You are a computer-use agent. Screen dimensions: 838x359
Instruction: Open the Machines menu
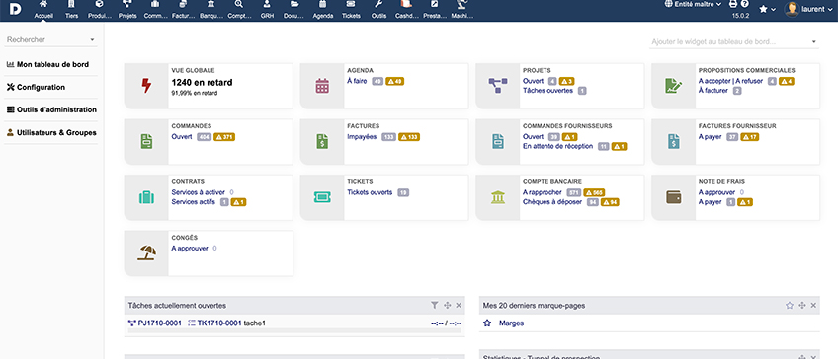[x=462, y=10]
